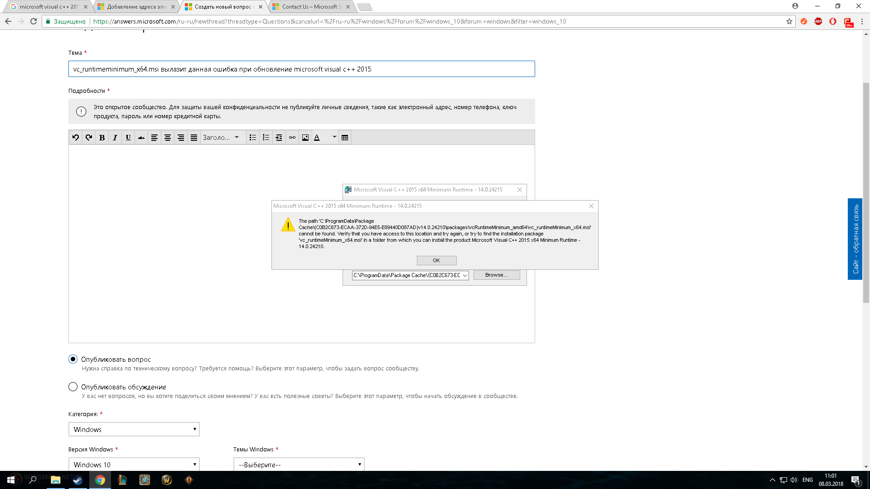Insert a bulleted list

[253, 138]
